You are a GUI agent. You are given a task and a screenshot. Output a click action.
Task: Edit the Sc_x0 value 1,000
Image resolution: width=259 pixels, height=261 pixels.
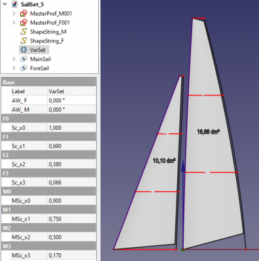coord(72,128)
